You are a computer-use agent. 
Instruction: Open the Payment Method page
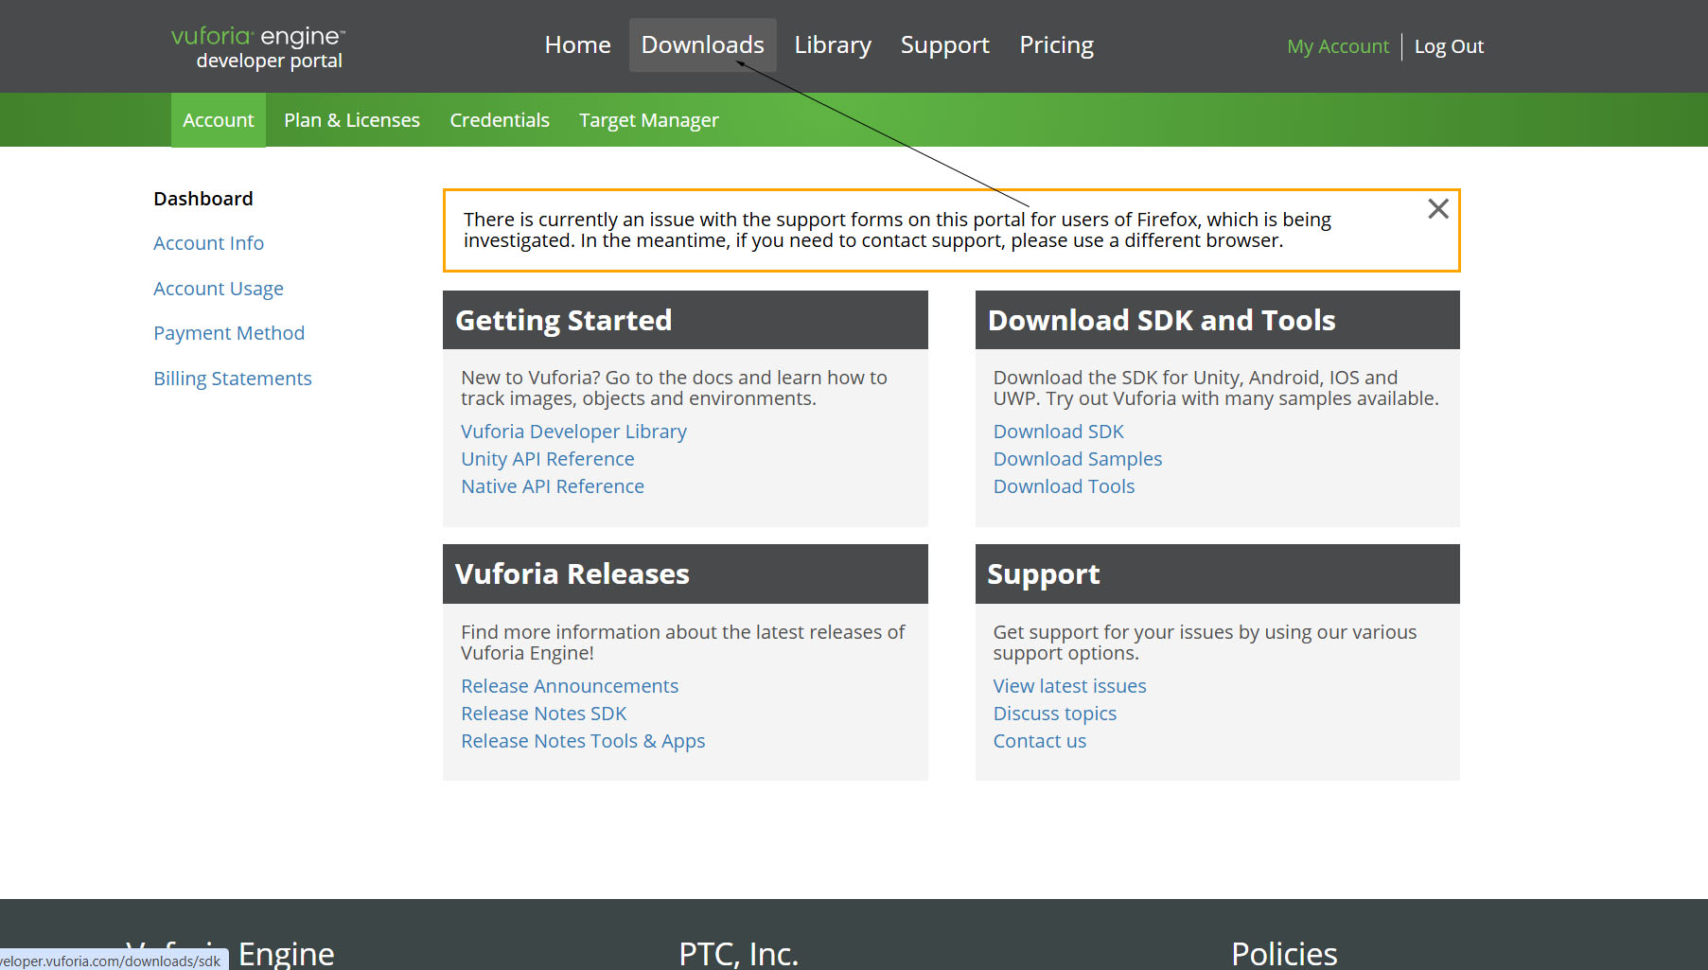[x=228, y=333]
